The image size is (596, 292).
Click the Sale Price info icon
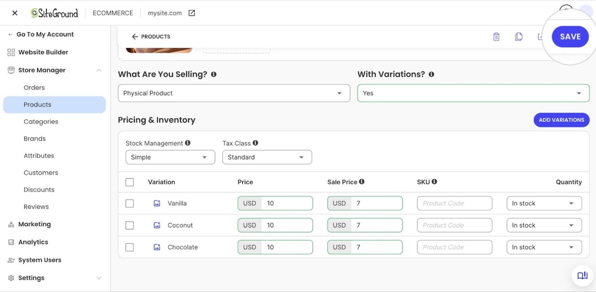pyautogui.click(x=362, y=182)
